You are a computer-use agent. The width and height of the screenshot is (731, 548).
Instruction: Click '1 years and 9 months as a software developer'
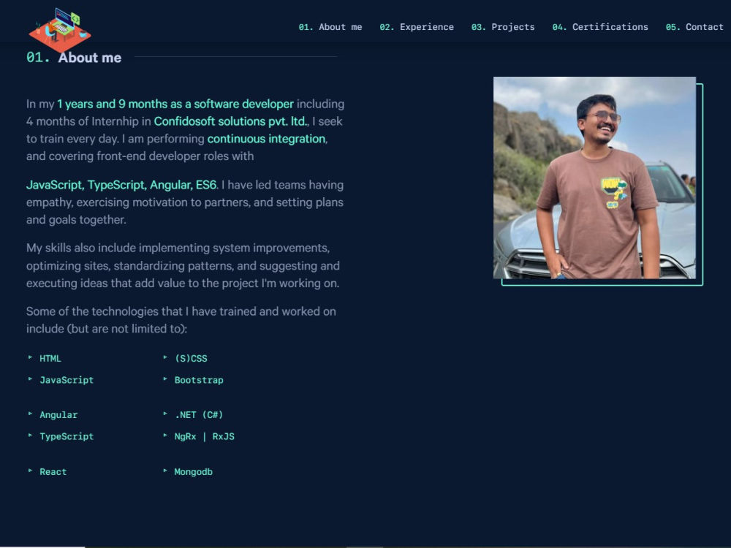(175, 104)
